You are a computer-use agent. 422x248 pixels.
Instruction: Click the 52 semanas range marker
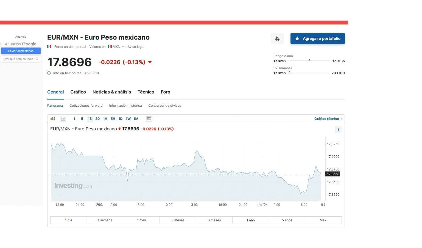click(x=289, y=72)
